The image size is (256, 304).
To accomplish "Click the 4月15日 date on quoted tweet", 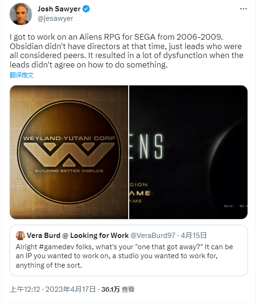I will (194, 236).
